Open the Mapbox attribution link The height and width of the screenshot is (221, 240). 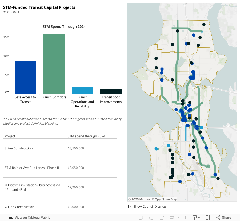[139, 199]
